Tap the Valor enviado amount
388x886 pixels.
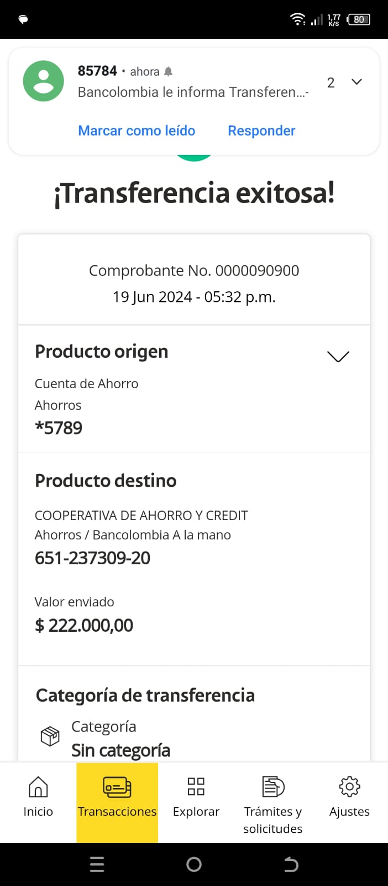tap(84, 625)
